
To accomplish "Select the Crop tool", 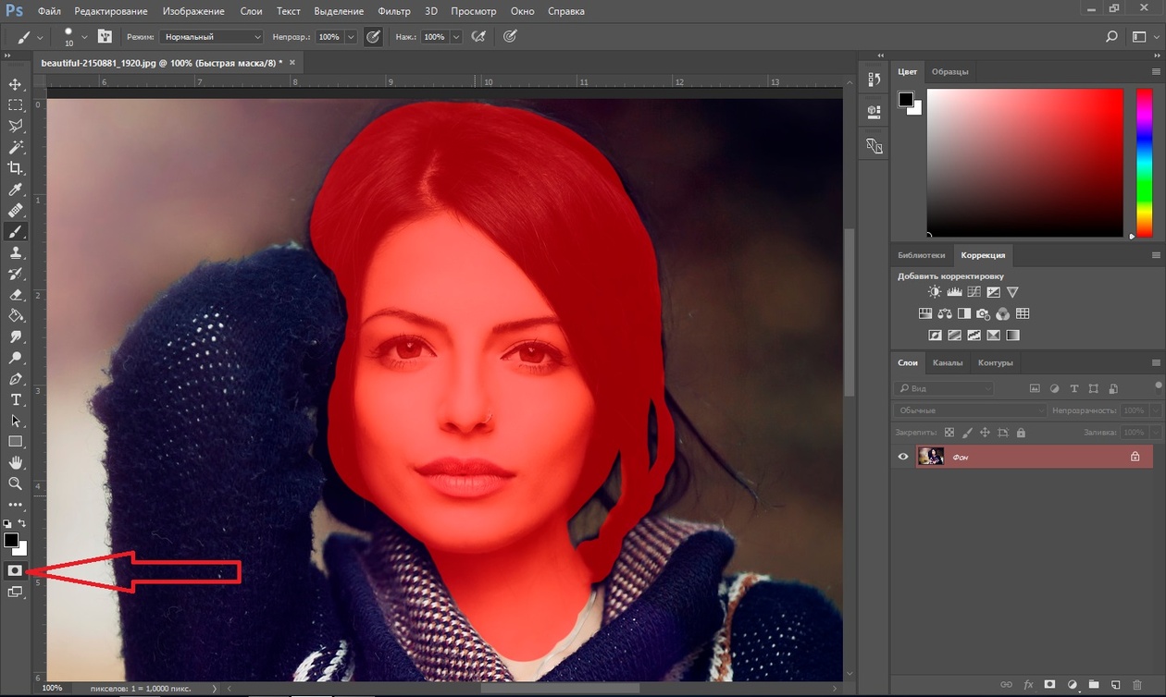I will pos(16,168).
